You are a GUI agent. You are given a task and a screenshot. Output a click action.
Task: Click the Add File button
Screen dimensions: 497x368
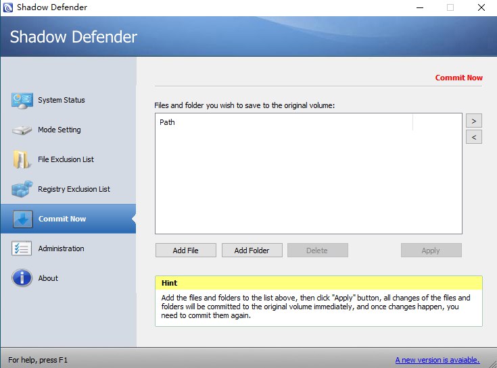coord(186,251)
